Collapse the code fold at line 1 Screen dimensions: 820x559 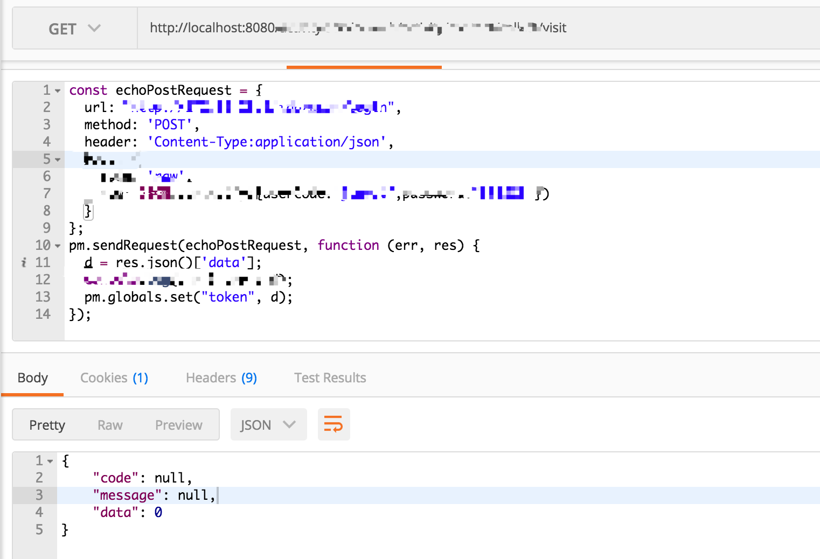click(58, 91)
